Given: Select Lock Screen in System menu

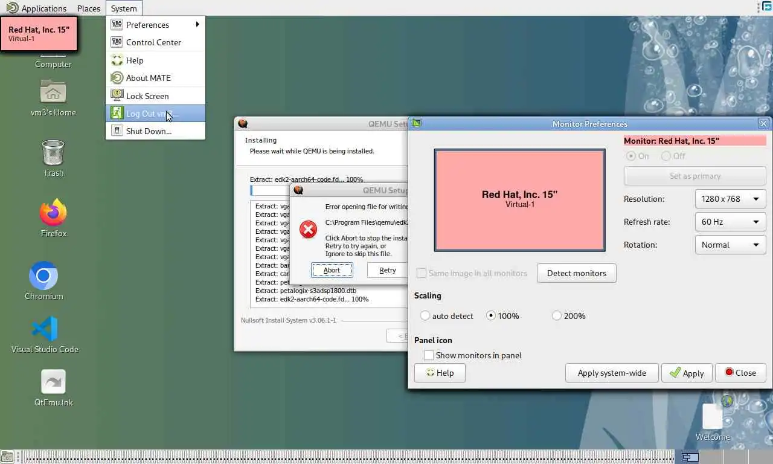Looking at the screenshot, I should pyautogui.click(x=156, y=96).
